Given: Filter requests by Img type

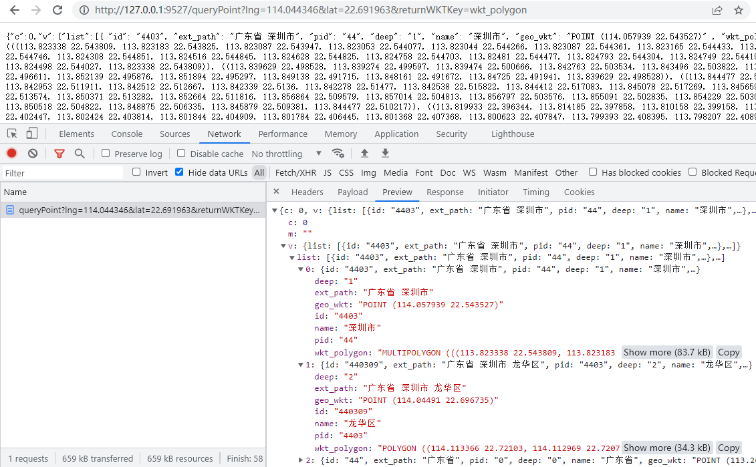Looking at the screenshot, I should [368, 172].
